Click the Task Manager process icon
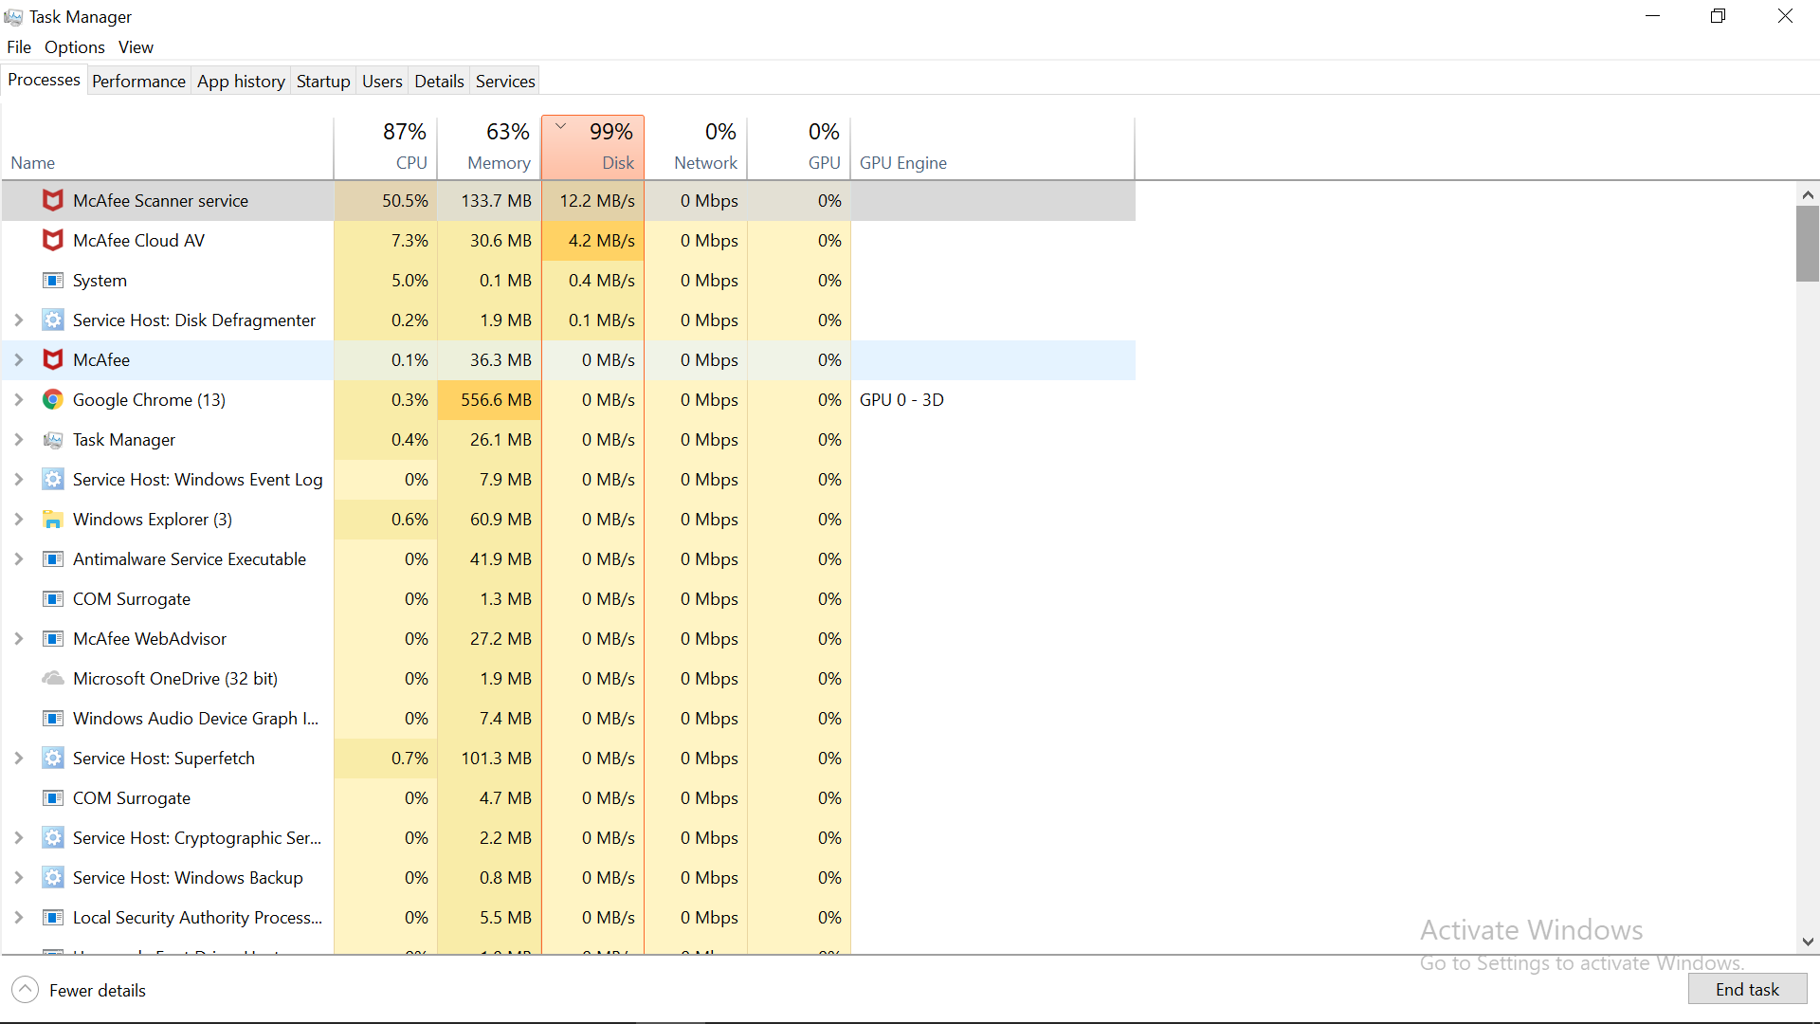 53,439
